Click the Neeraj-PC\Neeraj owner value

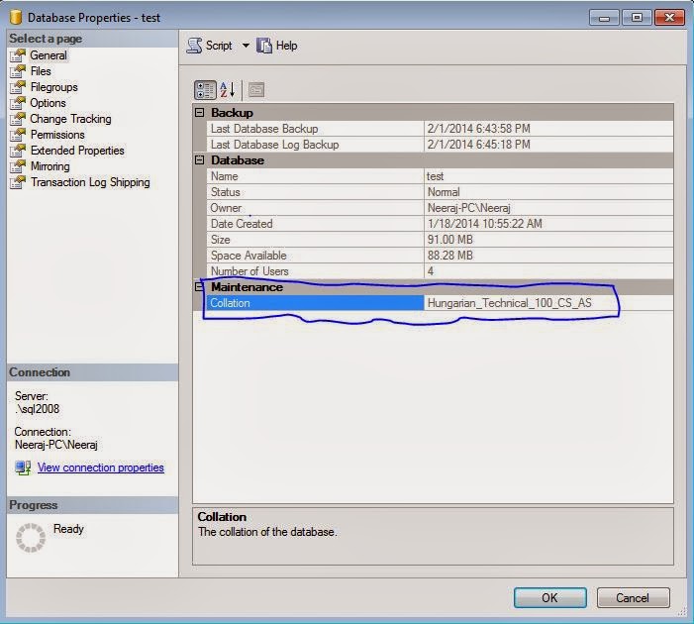pyautogui.click(x=468, y=208)
